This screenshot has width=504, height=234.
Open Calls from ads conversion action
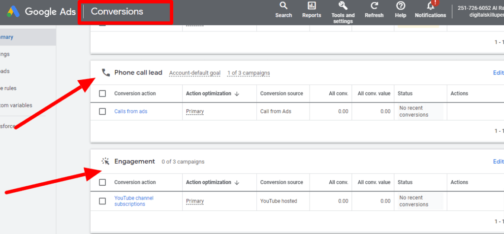[x=131, y=111]
